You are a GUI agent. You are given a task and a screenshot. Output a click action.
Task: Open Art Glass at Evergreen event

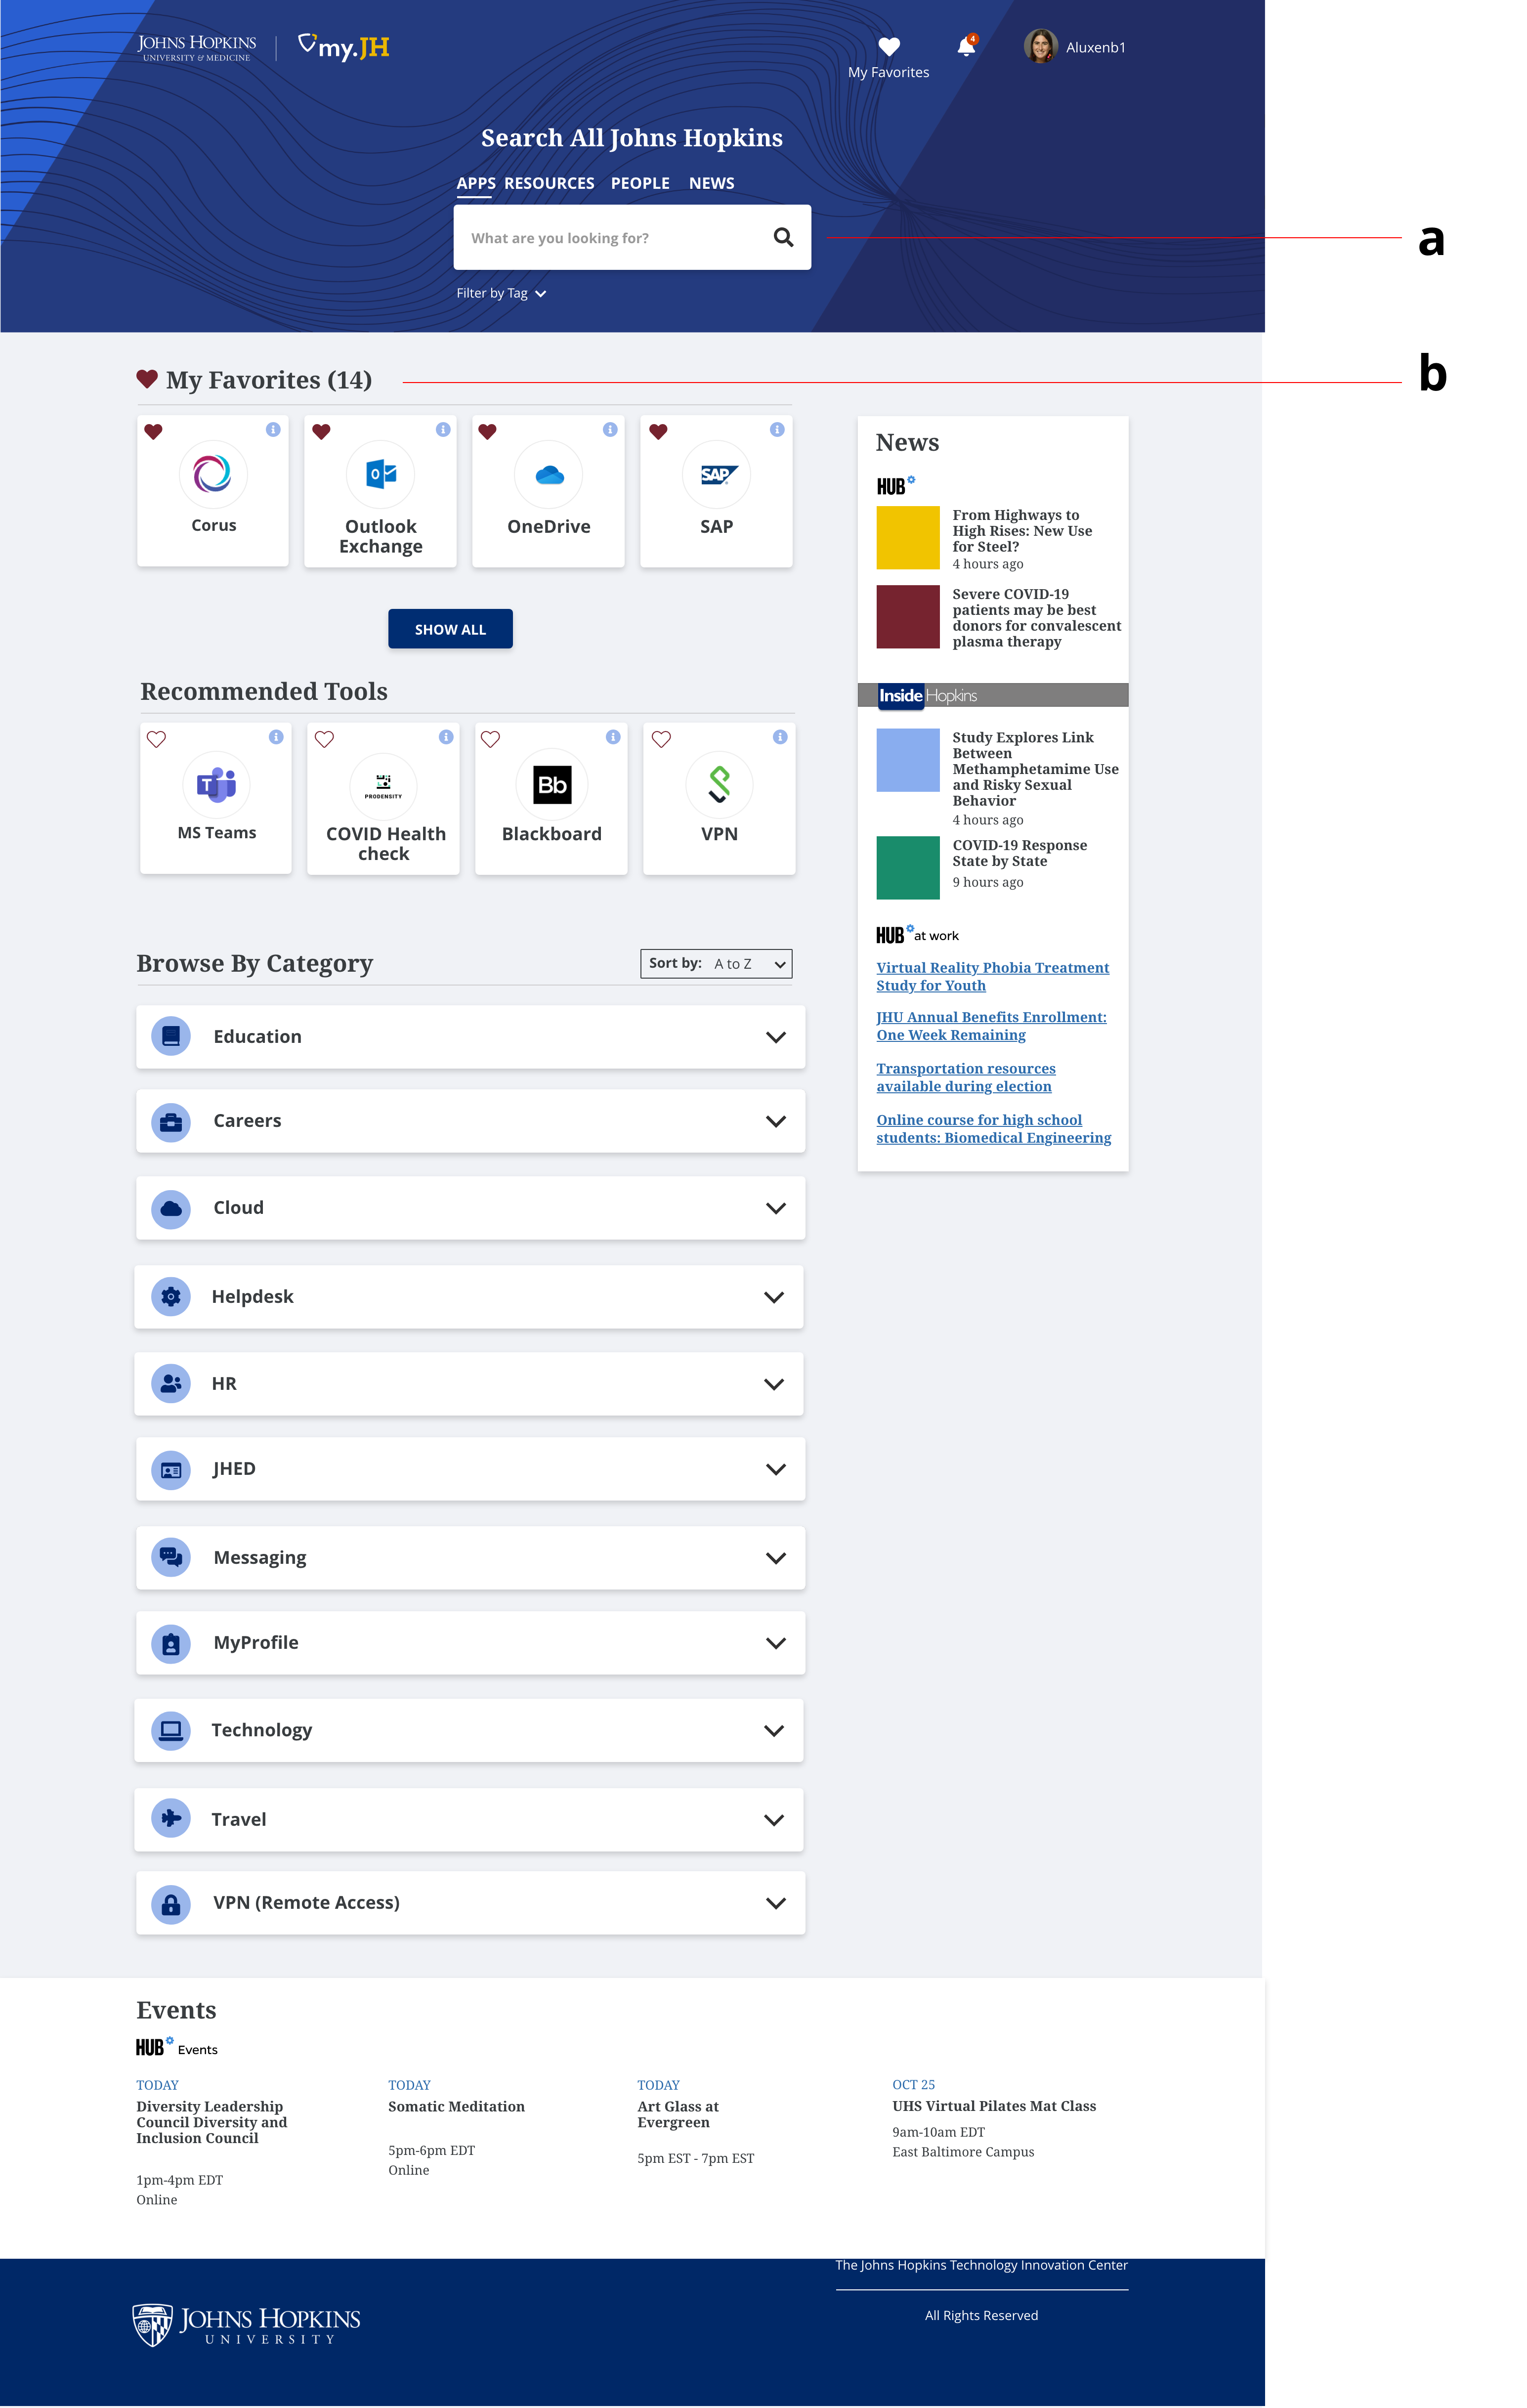[678, 2114]
